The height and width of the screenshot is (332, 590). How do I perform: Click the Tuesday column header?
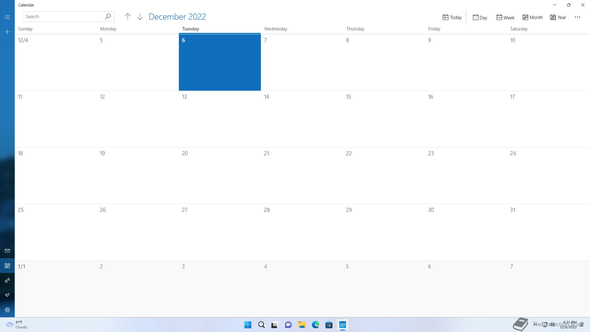[191, 29]
